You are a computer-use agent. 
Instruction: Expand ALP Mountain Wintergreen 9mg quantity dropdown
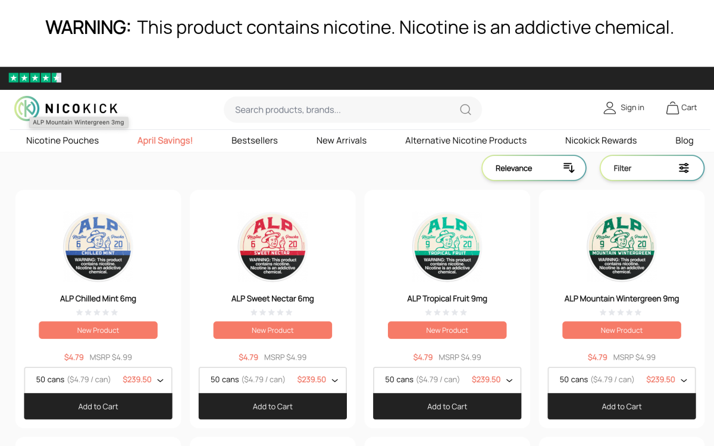coord(684,380)
